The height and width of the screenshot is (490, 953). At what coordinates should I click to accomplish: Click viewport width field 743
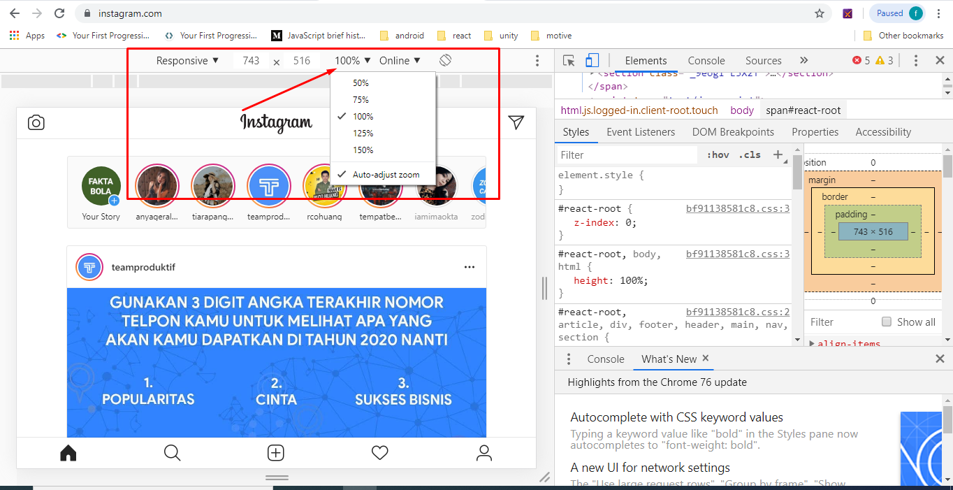252,61
